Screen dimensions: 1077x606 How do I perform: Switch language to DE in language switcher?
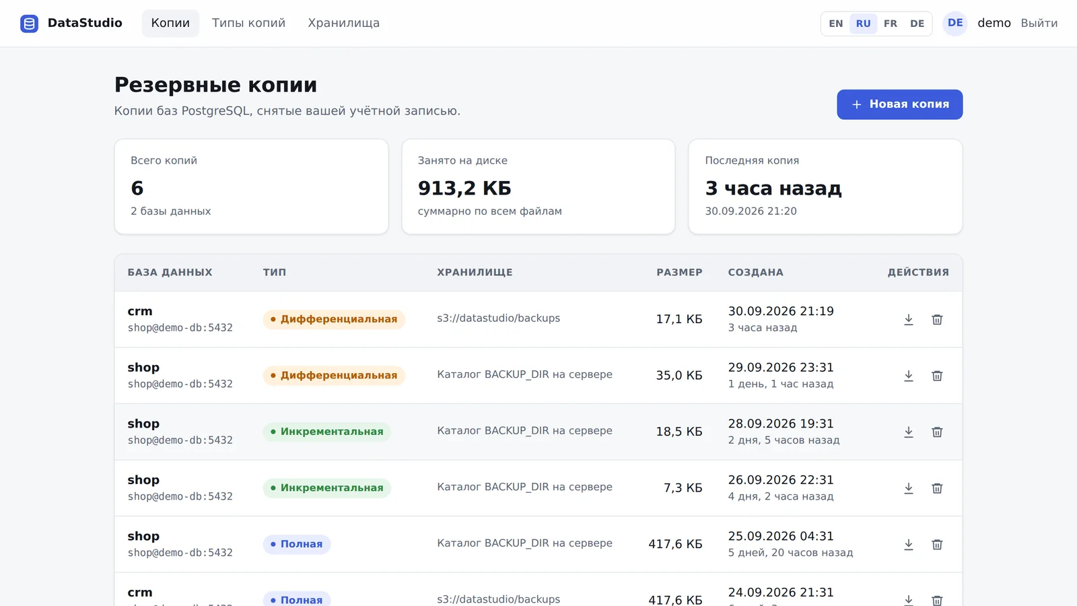click(x=917, y=24)
